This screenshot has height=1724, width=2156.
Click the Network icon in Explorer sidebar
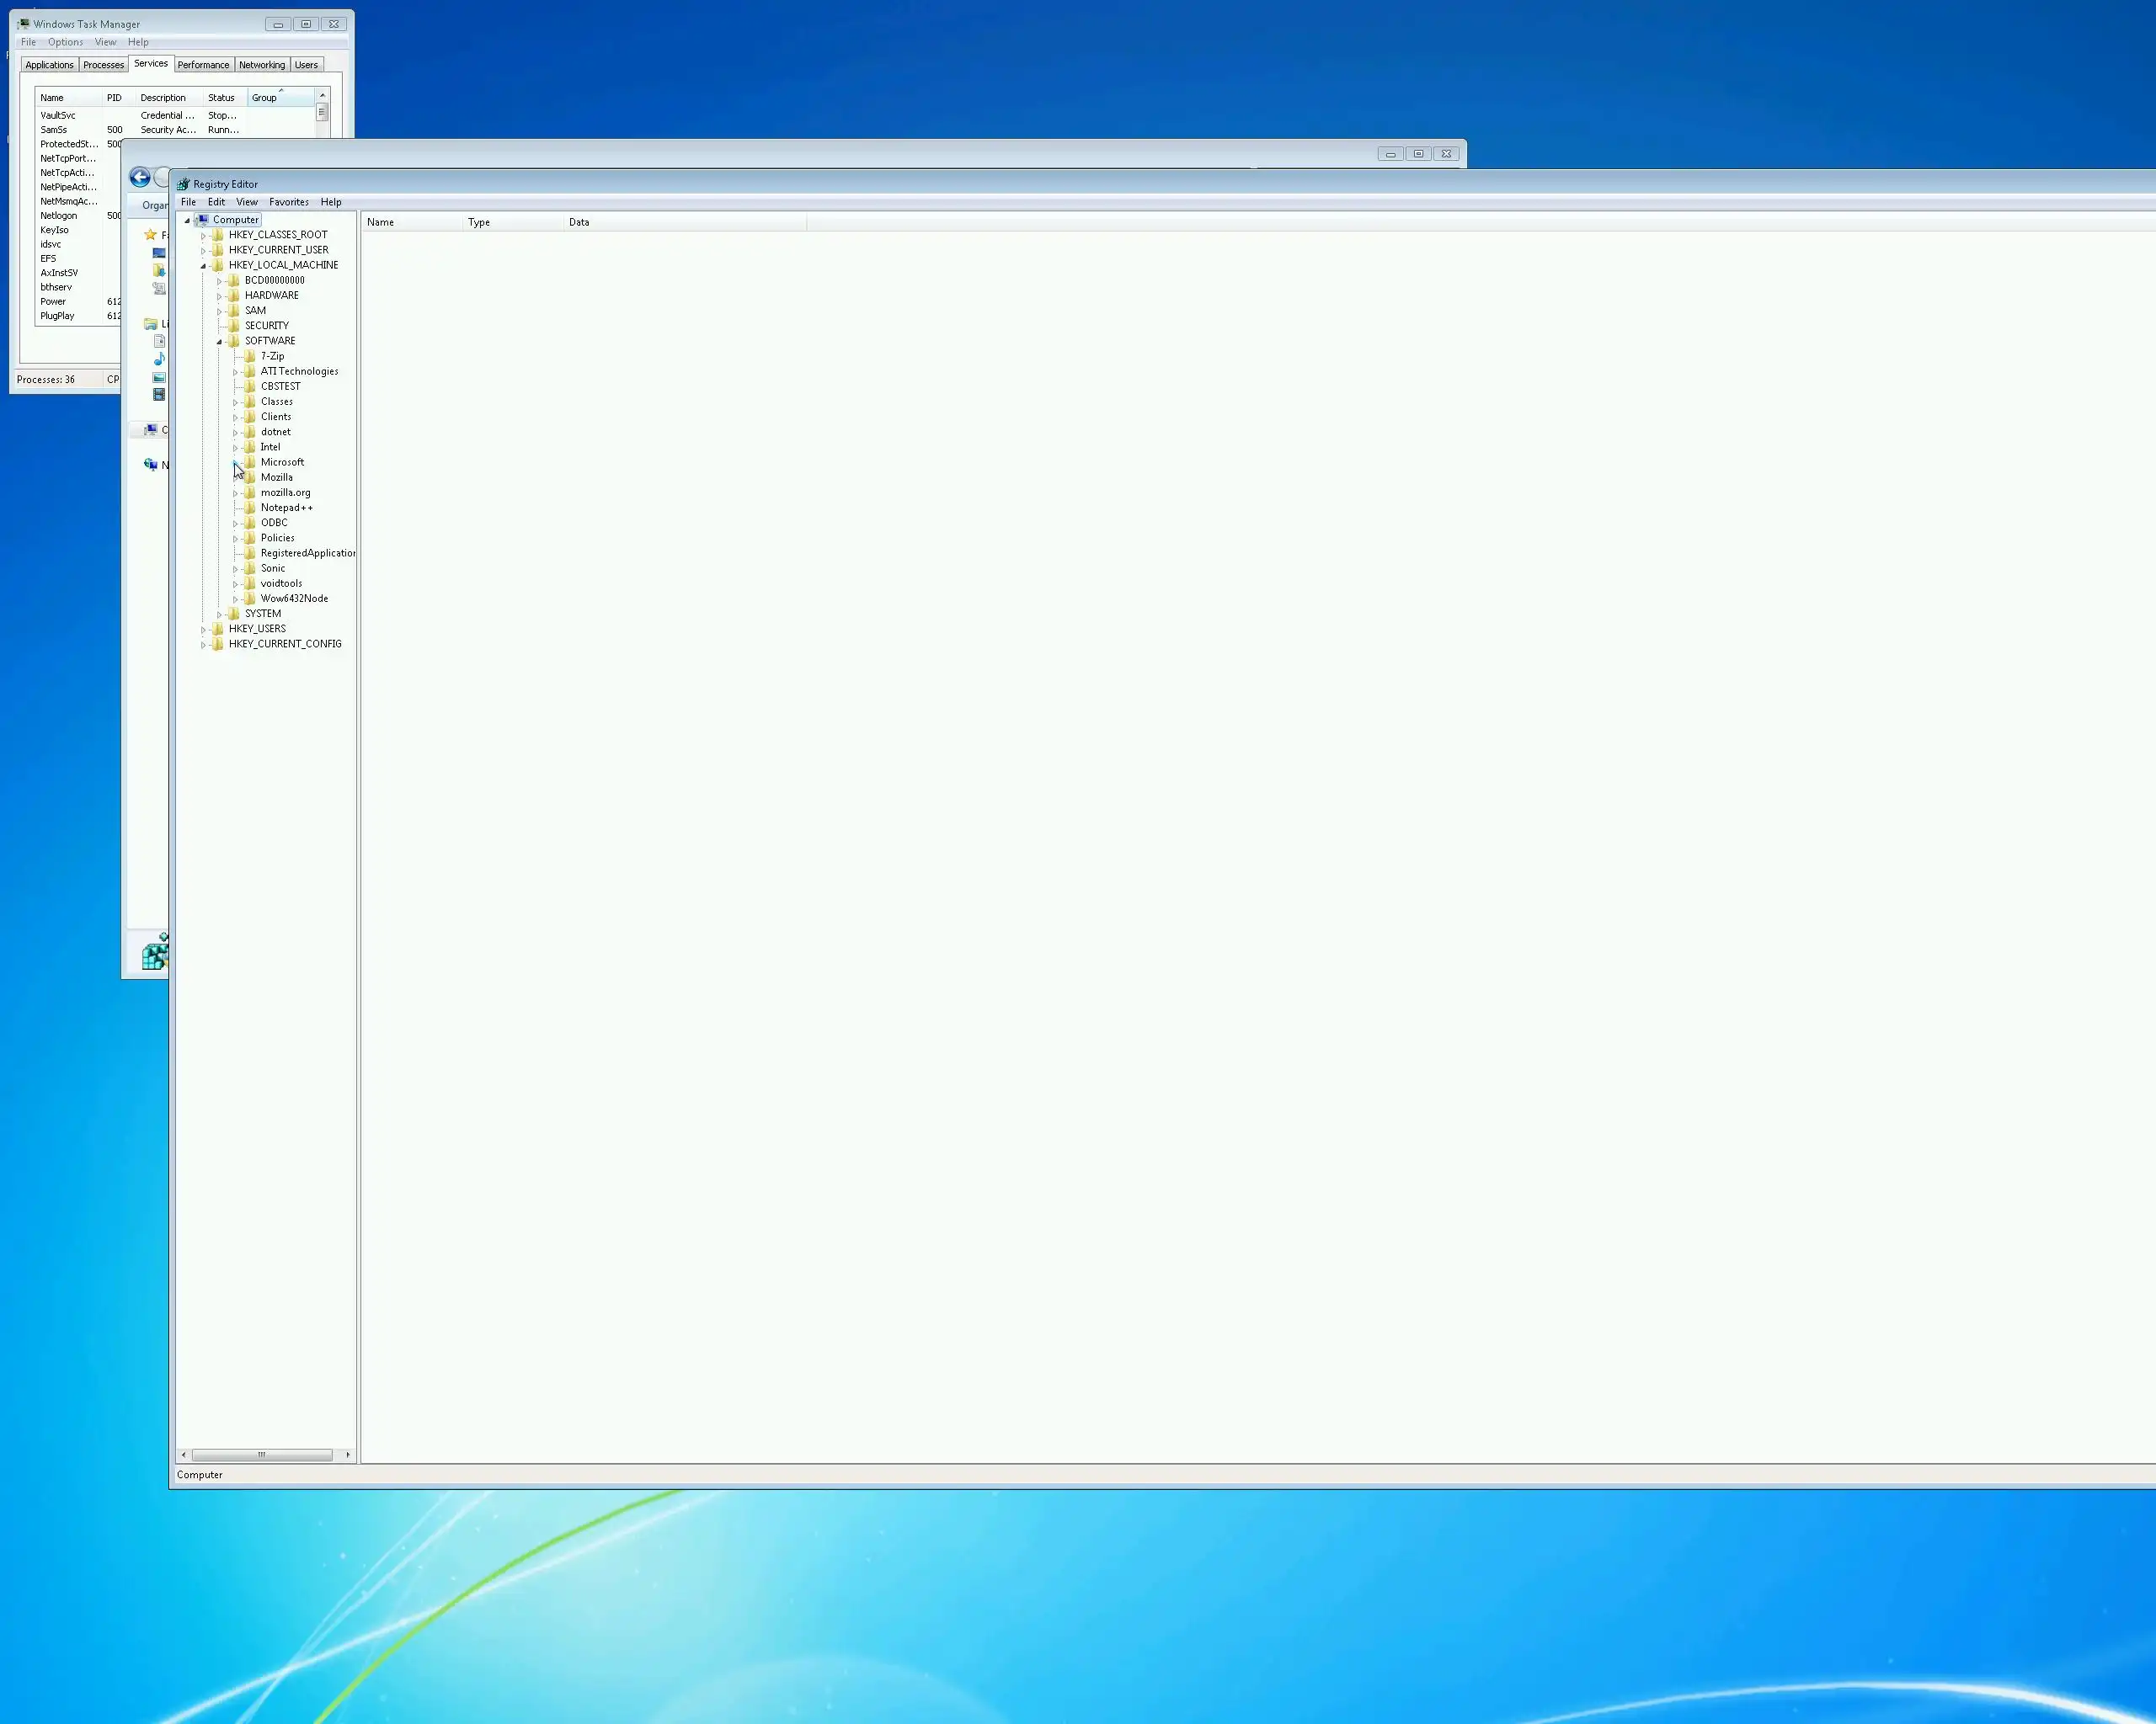tap(151, 465)
